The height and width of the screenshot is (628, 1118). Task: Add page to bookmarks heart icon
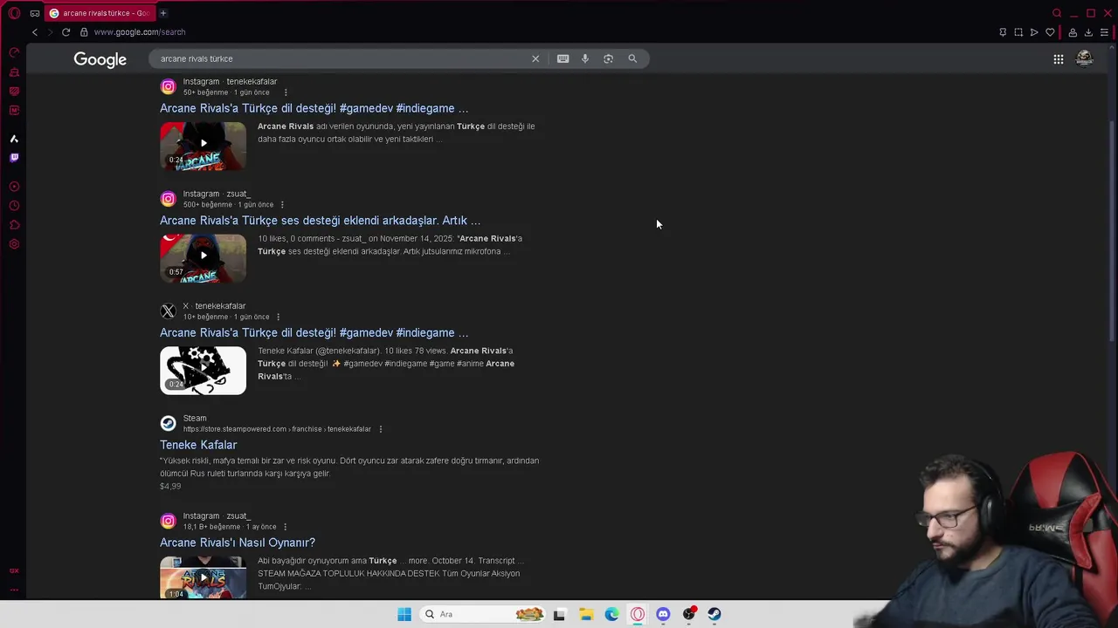(x=1050, y=32)
